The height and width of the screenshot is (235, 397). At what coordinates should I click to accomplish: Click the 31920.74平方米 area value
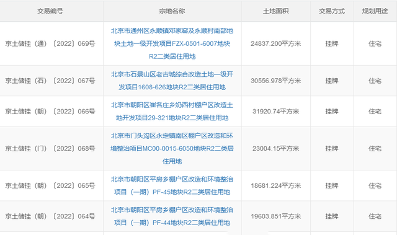tap(275, 112)
